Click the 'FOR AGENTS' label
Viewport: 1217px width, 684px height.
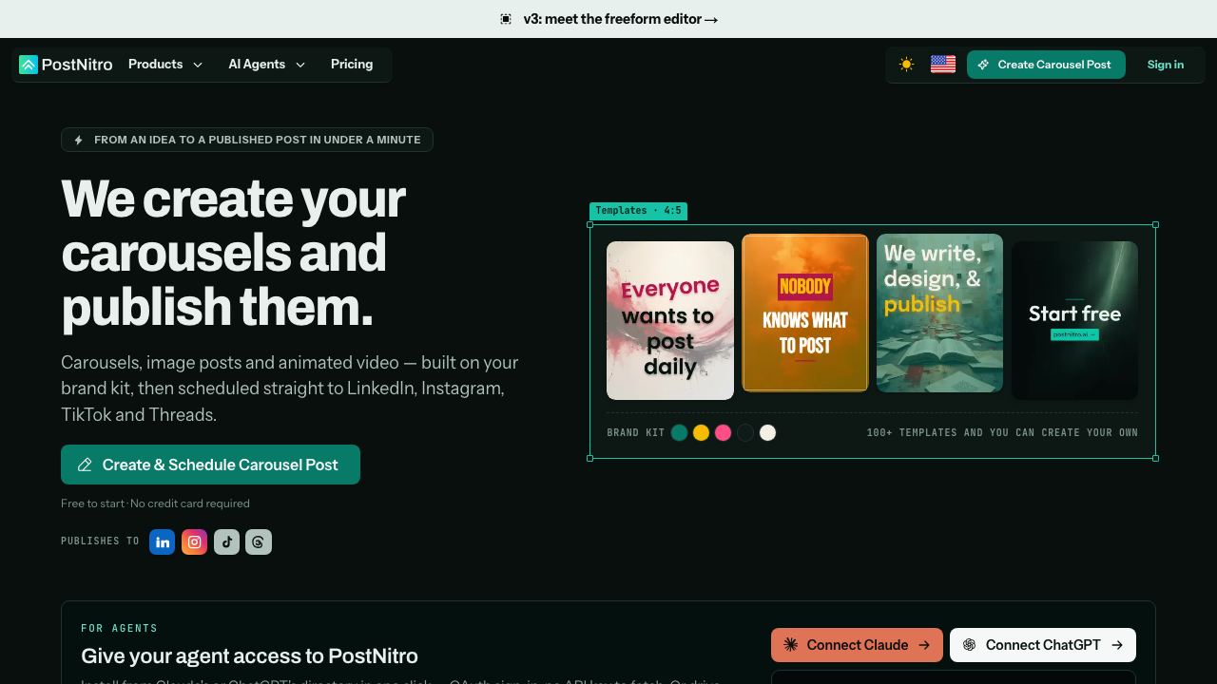pyautogui.click(x=120, y=628)
